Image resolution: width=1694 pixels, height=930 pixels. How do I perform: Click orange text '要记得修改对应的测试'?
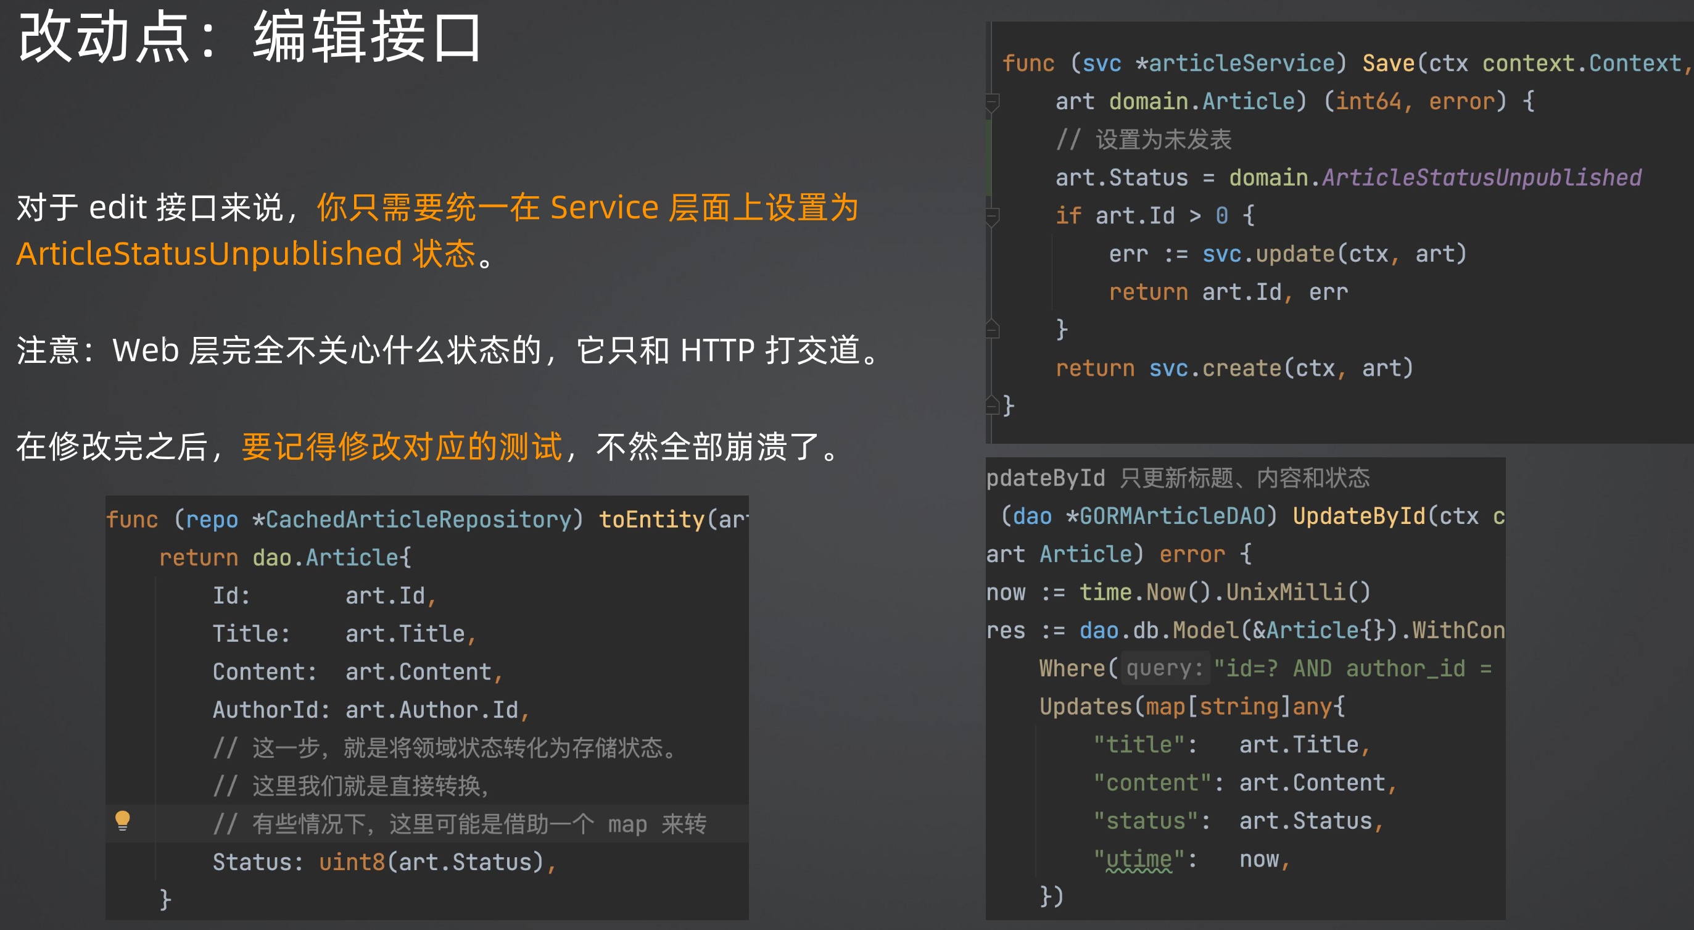click(x=402, y=448)
